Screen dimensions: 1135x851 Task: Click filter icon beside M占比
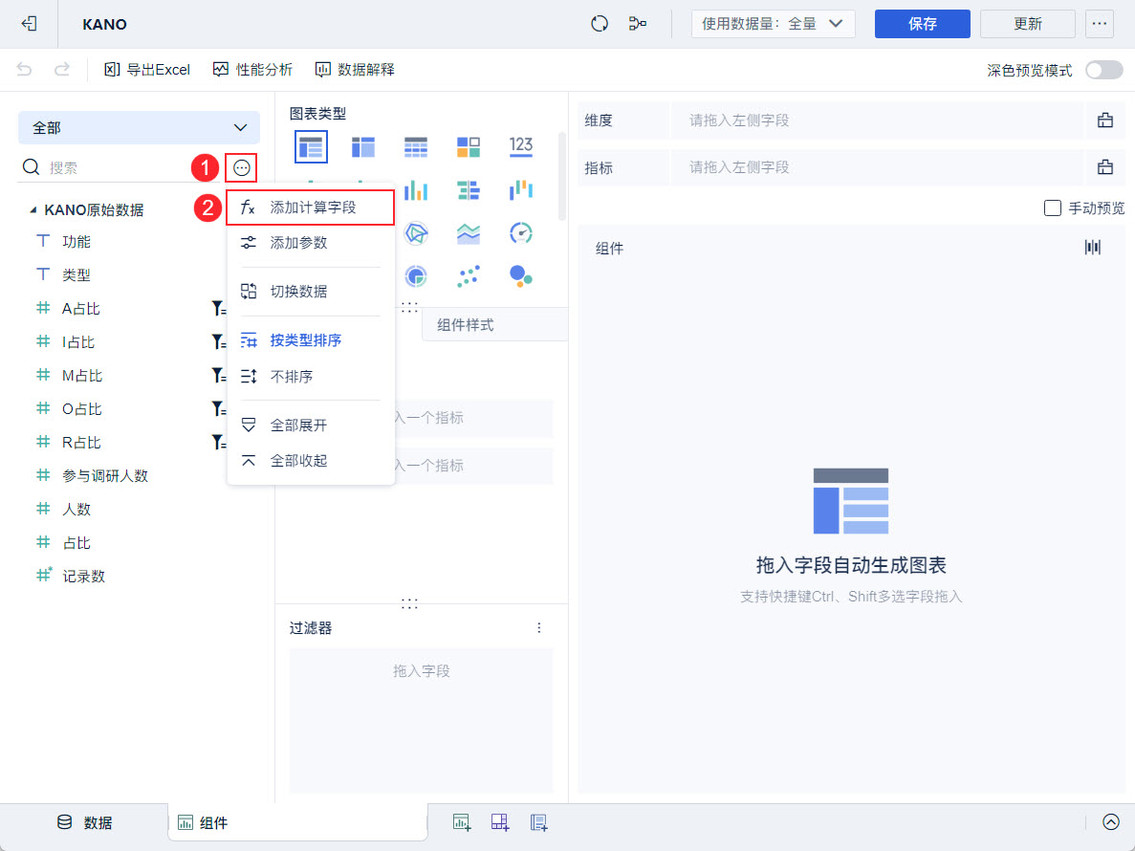point(218,375)
